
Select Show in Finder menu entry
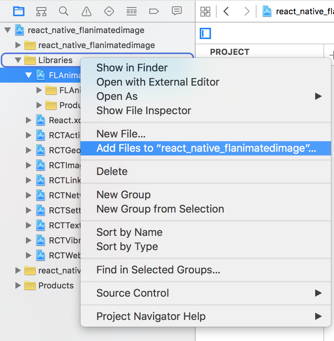132,68
